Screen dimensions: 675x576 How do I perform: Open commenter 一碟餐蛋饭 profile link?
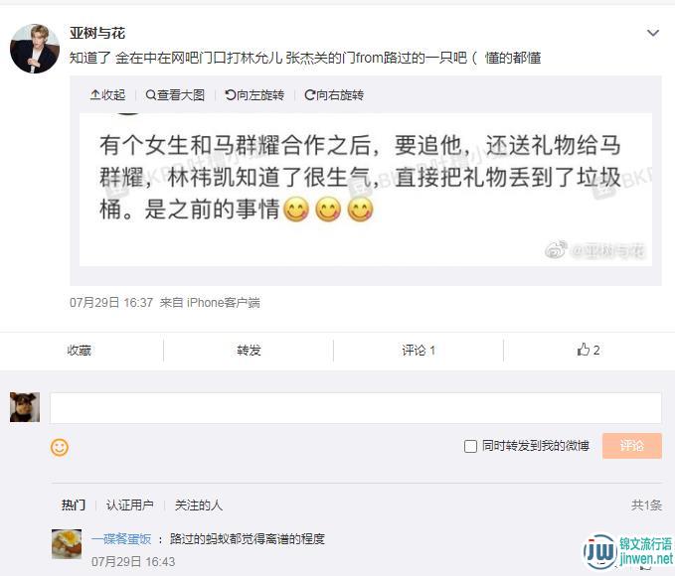pos(121,538)
